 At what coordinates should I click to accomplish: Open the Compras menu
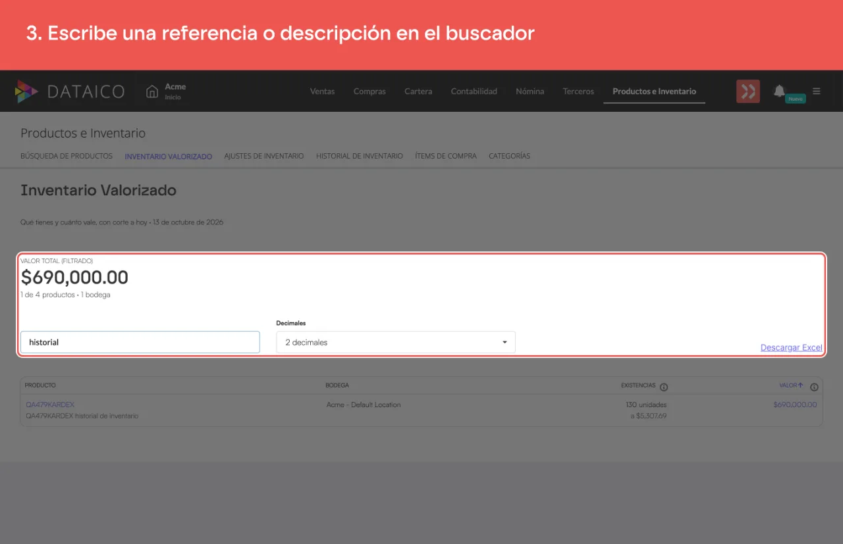coord(369,91)
